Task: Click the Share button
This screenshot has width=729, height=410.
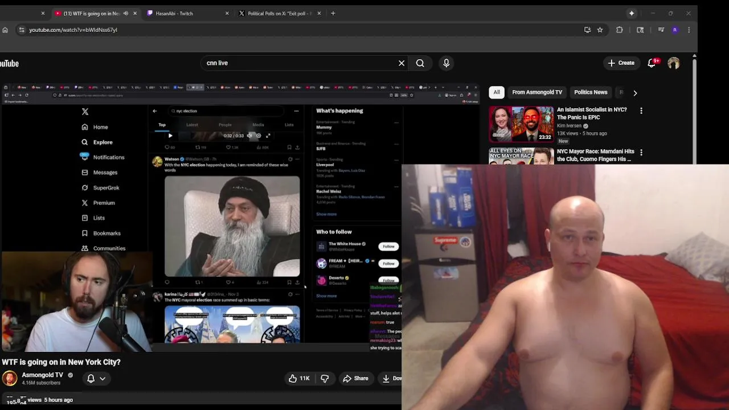Action: click(355, 378)
